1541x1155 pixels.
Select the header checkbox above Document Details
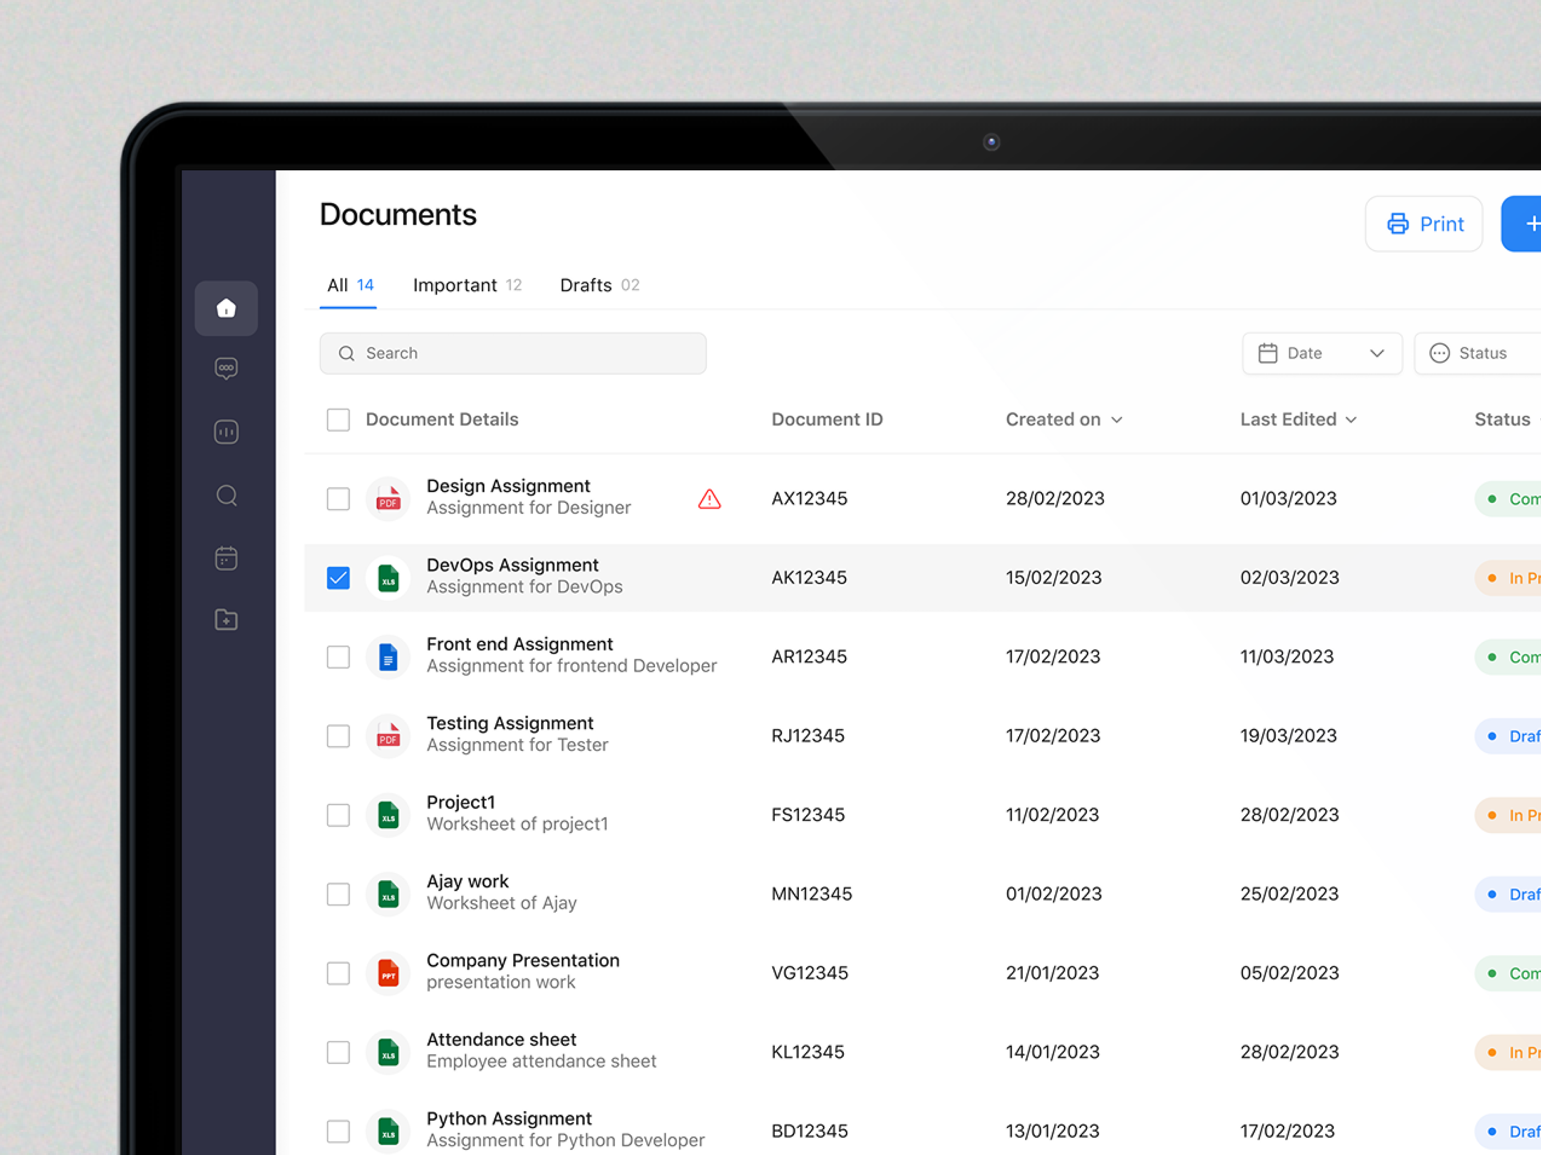click(x=338, y=419)
